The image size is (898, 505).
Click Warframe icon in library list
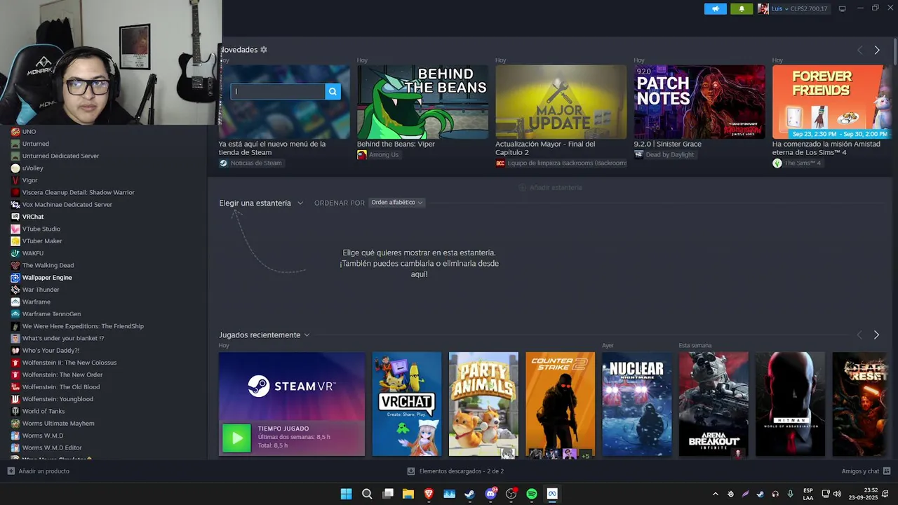click(x=15, y=302)
